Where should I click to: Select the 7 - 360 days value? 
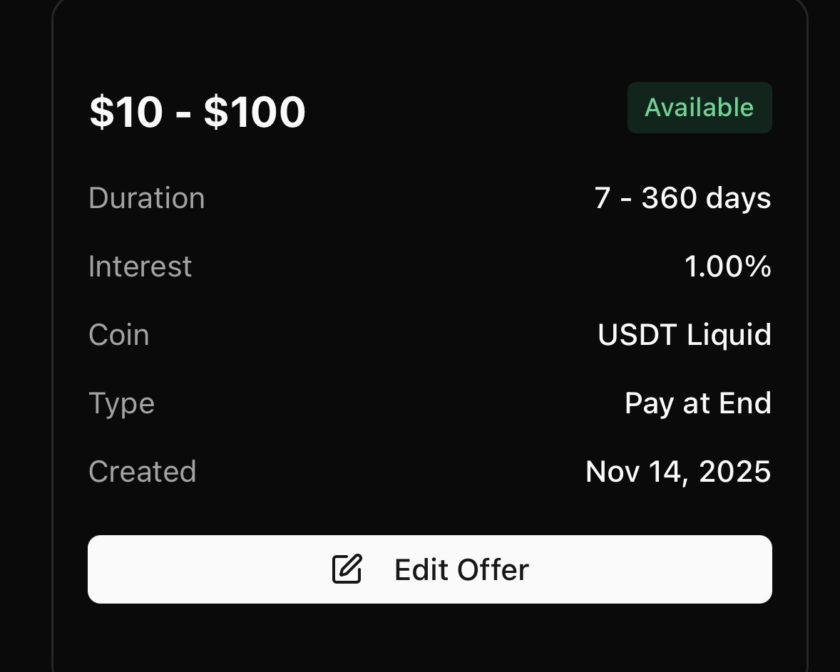(682, 198)
